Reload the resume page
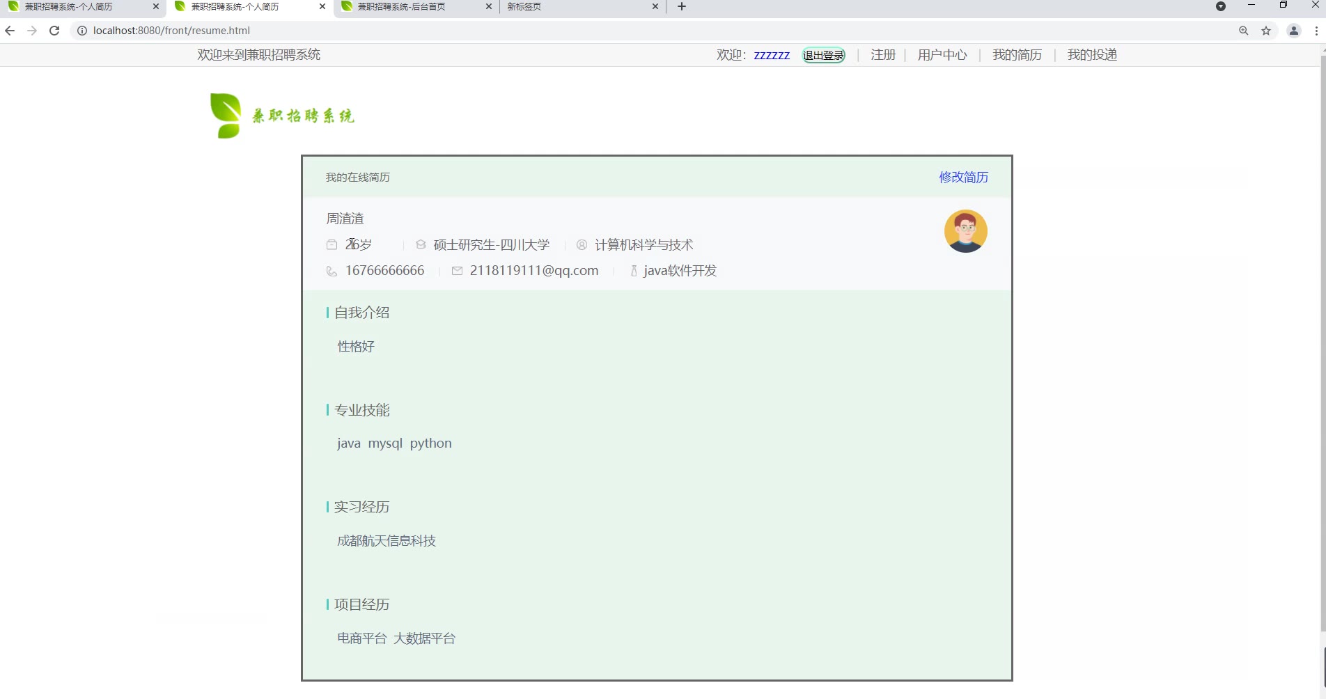 54,31
